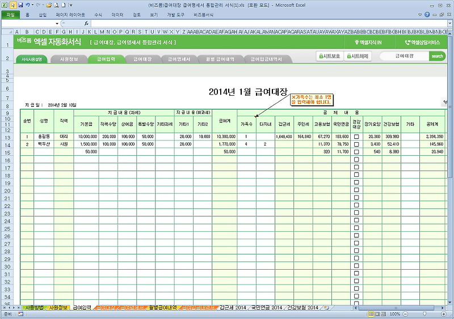Click the Excel application icon in title bar
Image resolution: width=454 pixels, height=319 pixels.
[5, 5]
